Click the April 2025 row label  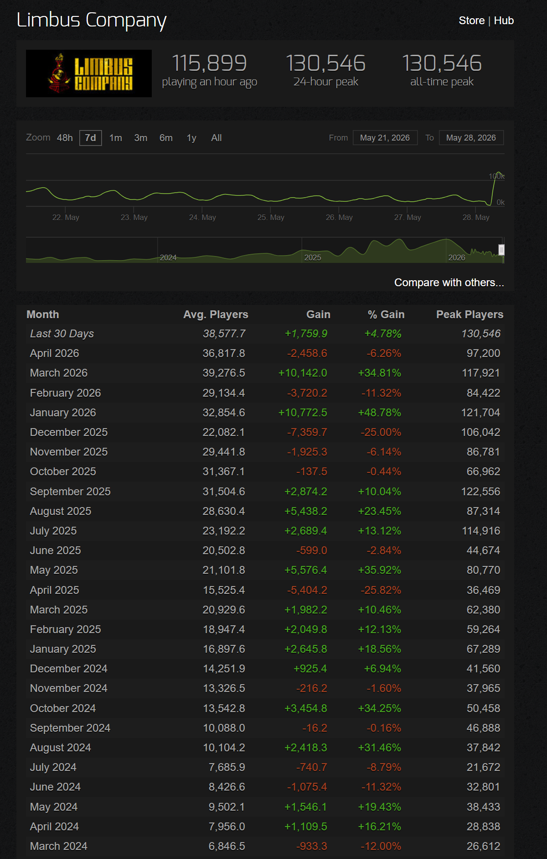[x=54, y=590]
